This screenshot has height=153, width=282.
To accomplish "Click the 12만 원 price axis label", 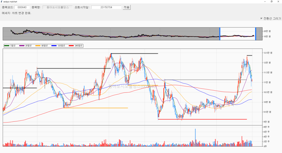I will coord(267,63).
